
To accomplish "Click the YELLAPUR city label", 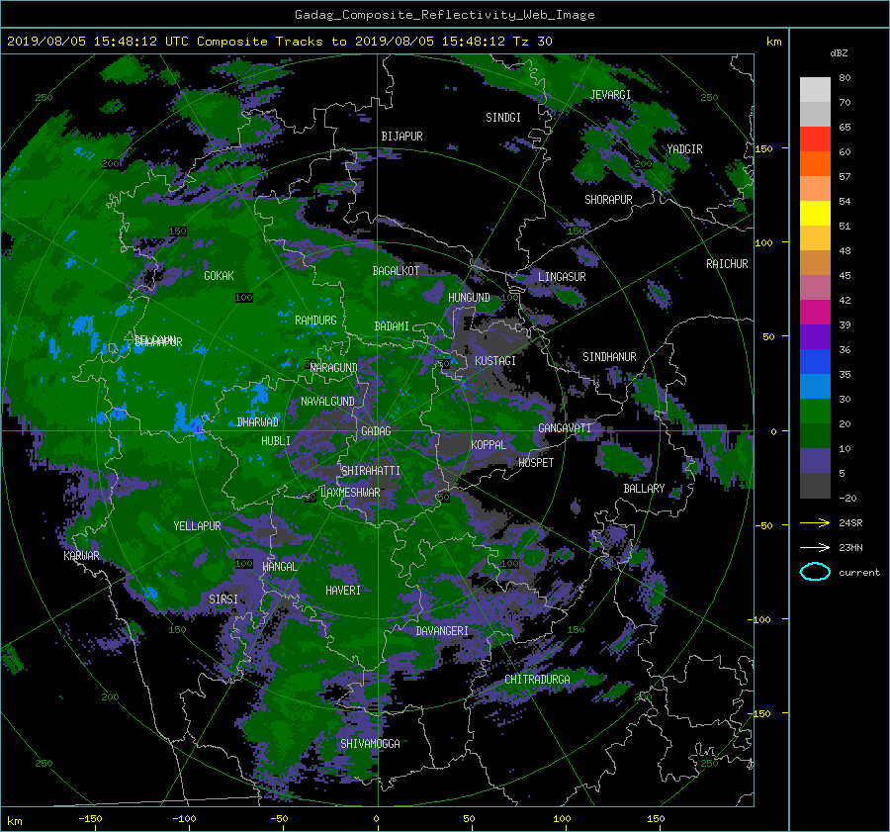I will [197, 526].
